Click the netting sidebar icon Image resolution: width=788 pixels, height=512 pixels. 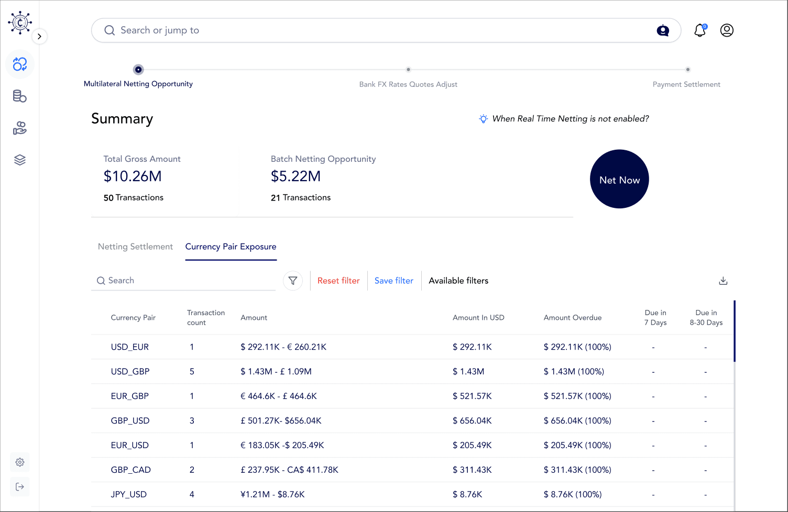point(20,64)
